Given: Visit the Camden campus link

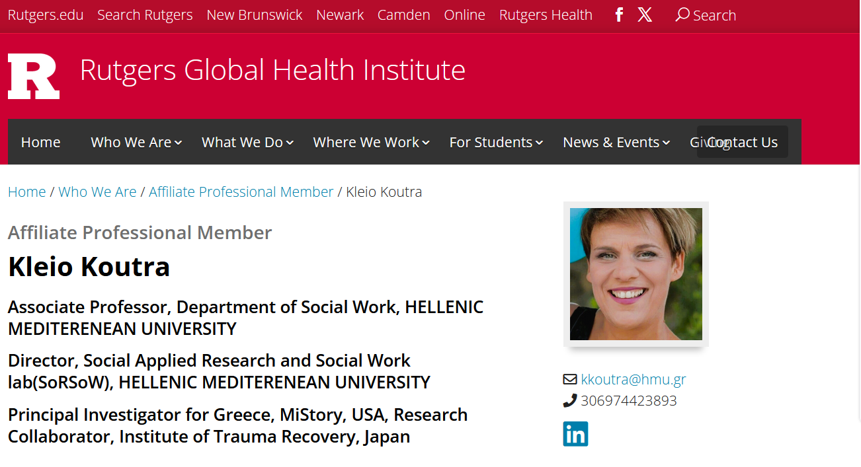Looking at the screenshot, I should point(403,15).
